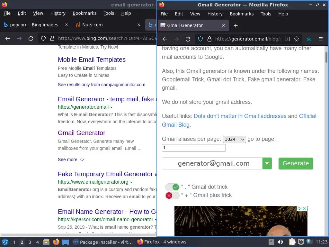
Task: Close the popcorn - Bing images tab
Action: point(66,25)
